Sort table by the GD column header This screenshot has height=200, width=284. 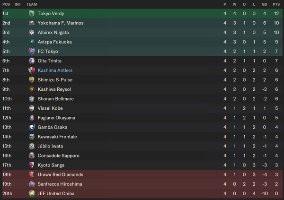265,4
